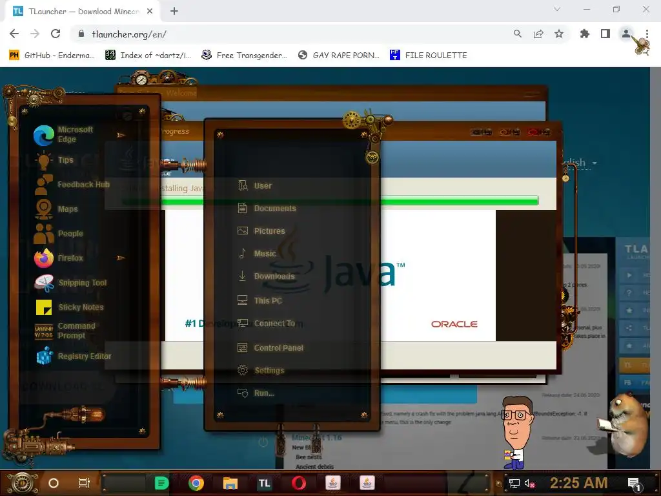The height and width of the screenshot is (496, 661).
Task: Open Settings from the start menu
Action: click(x=261, y=370)
